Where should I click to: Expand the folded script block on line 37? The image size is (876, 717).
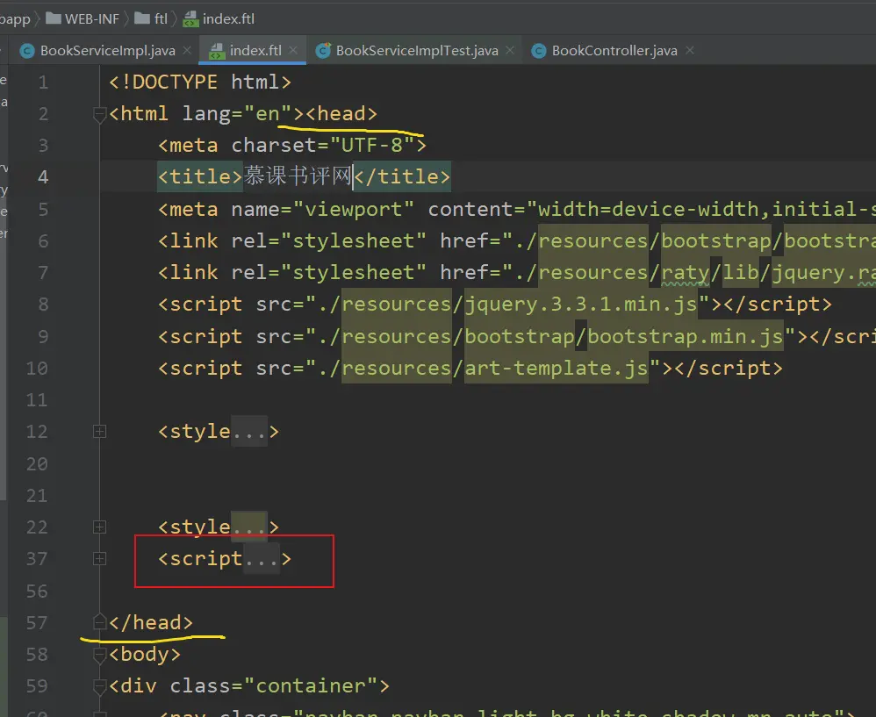99,559
